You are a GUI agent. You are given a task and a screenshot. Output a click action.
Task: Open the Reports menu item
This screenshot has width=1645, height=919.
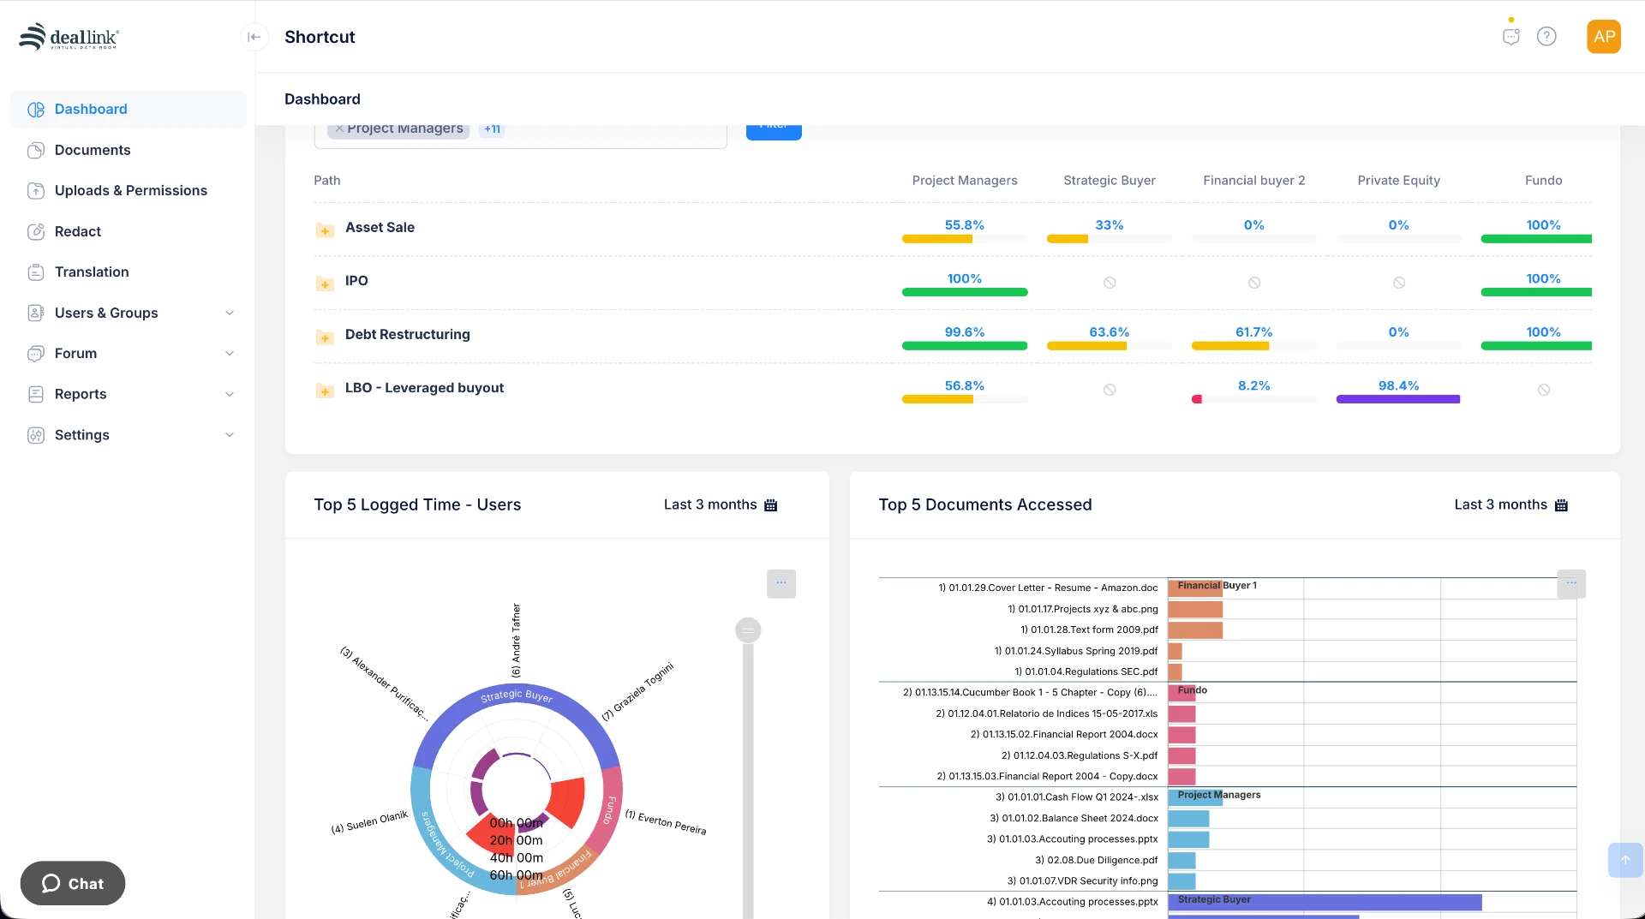point(129,394)
